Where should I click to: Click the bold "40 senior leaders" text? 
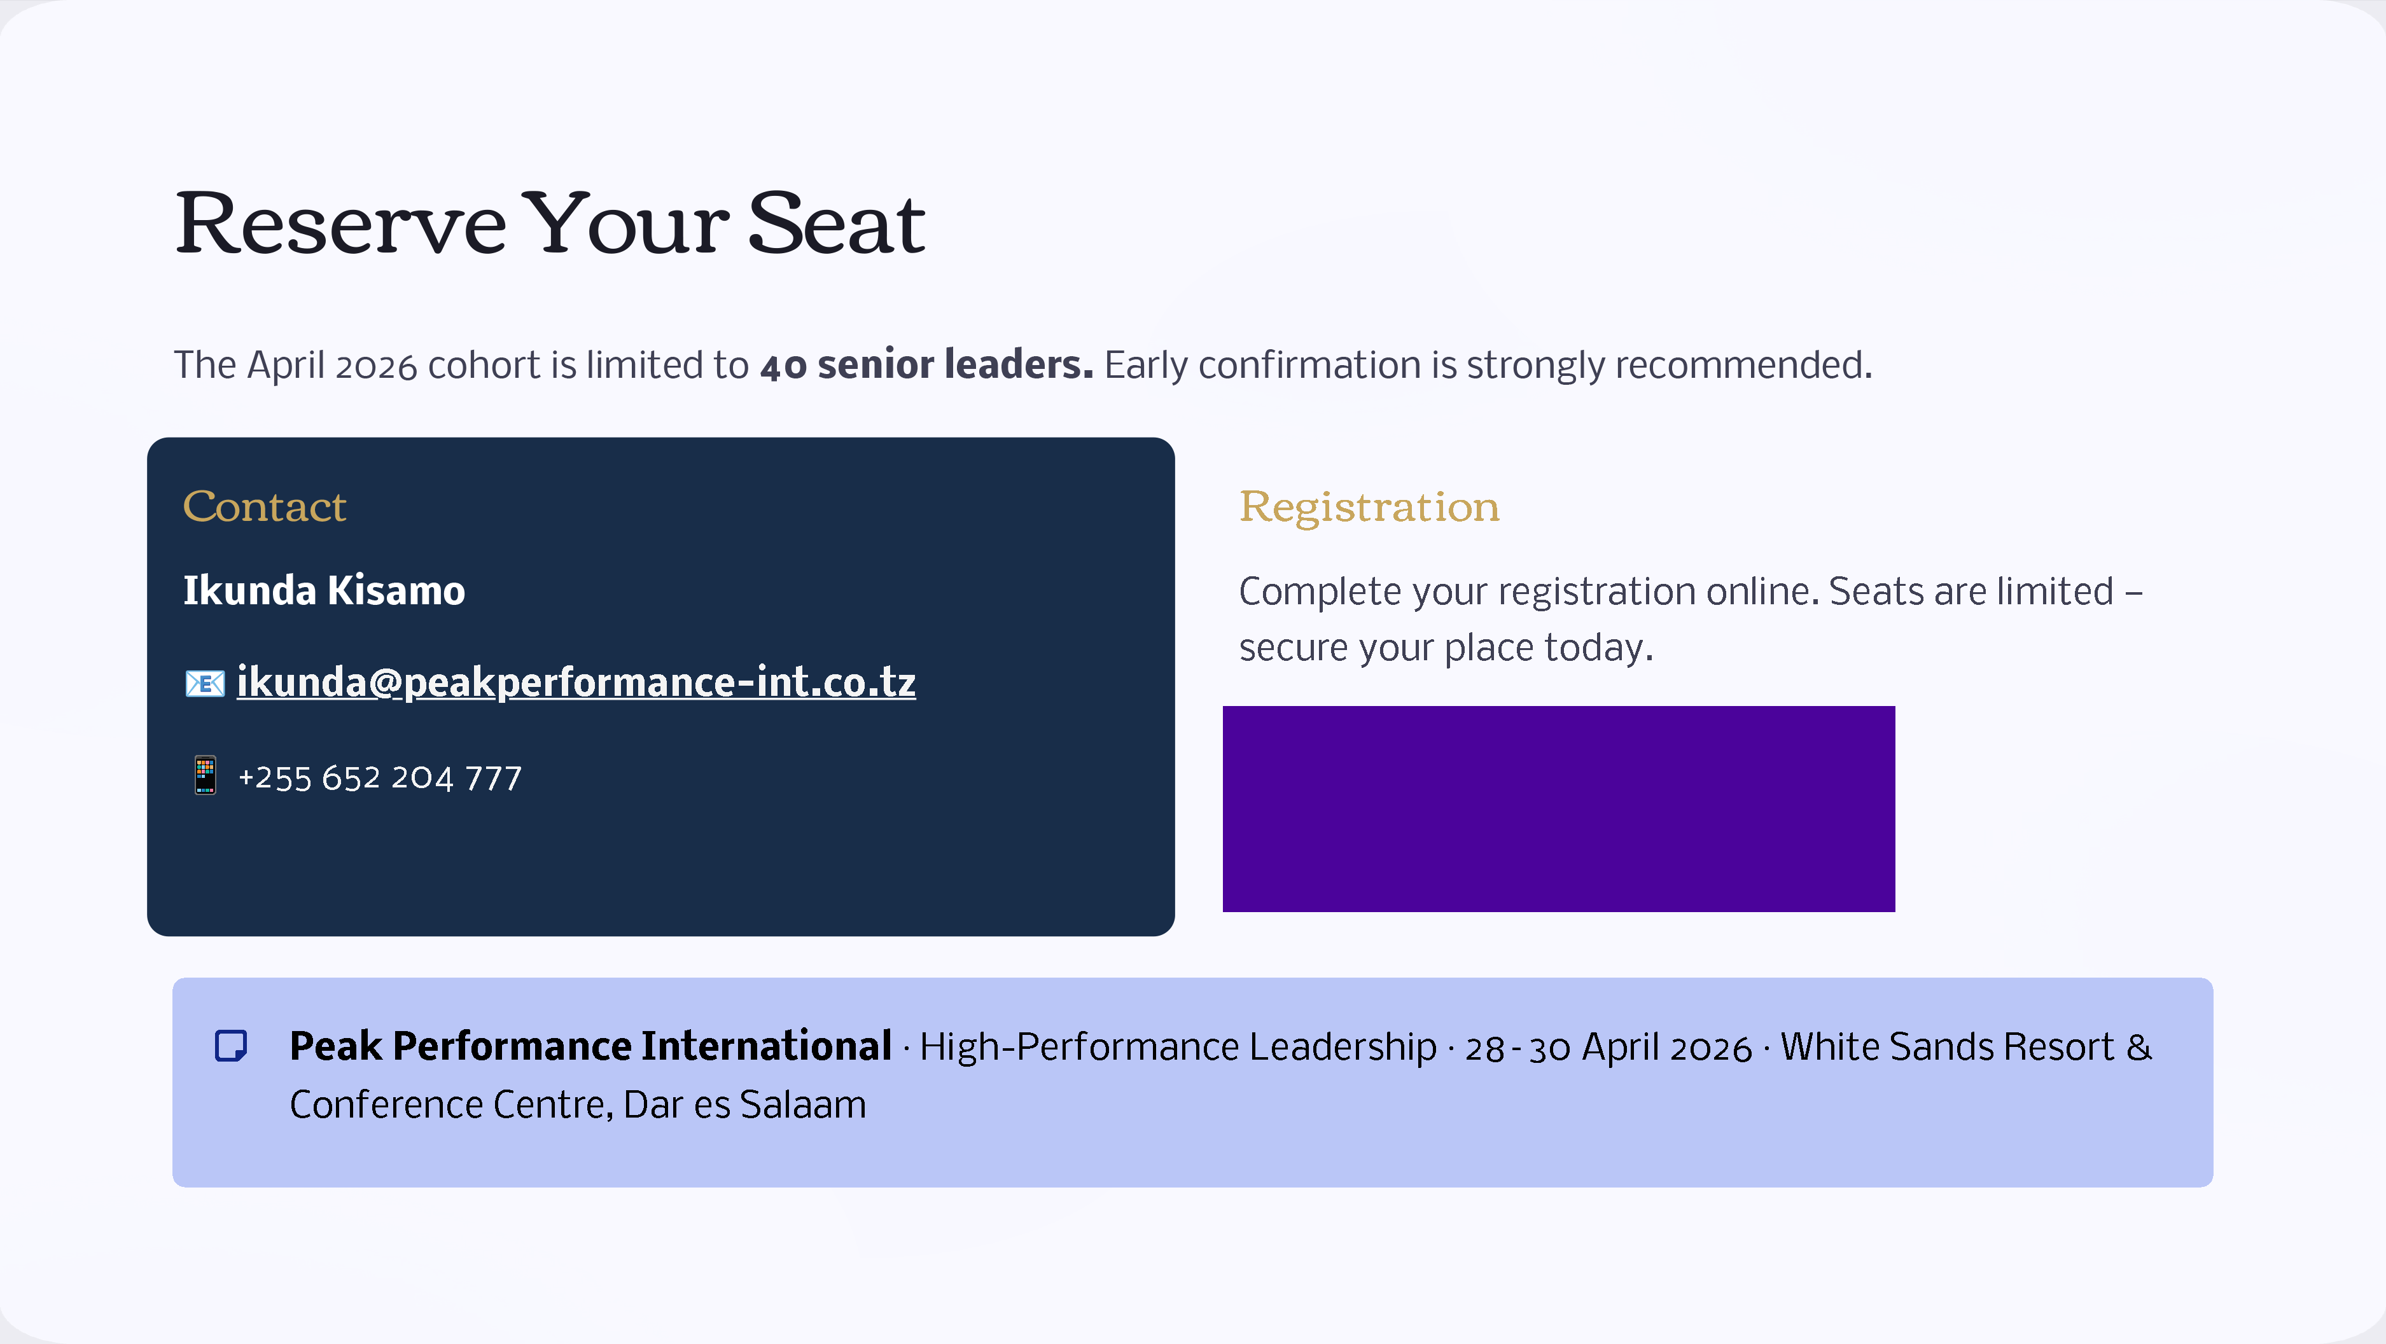tap(926, 365)
